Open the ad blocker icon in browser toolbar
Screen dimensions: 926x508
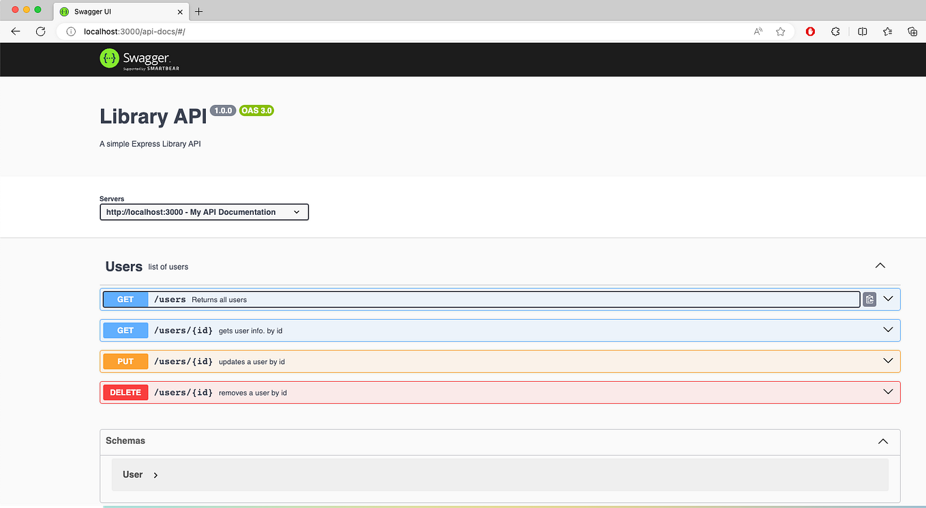810,31
